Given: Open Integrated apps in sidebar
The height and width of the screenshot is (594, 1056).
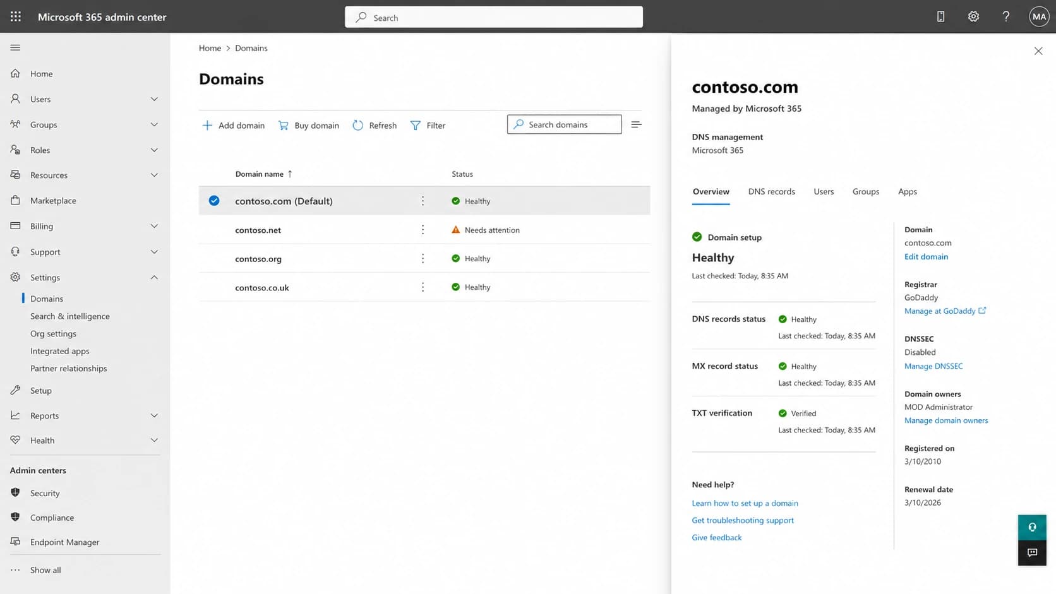Looking at the screenshot, I should coord(60,351).
